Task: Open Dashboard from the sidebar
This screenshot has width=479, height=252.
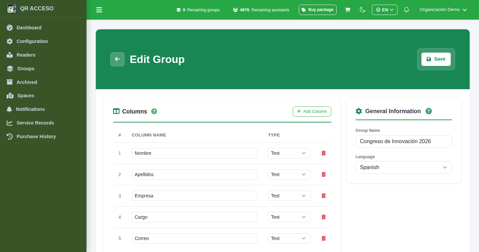Action: (29, 28)
